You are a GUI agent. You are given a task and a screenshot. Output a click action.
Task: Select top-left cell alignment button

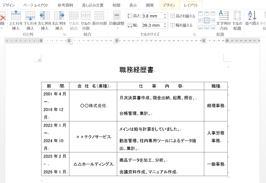[200, 13]
